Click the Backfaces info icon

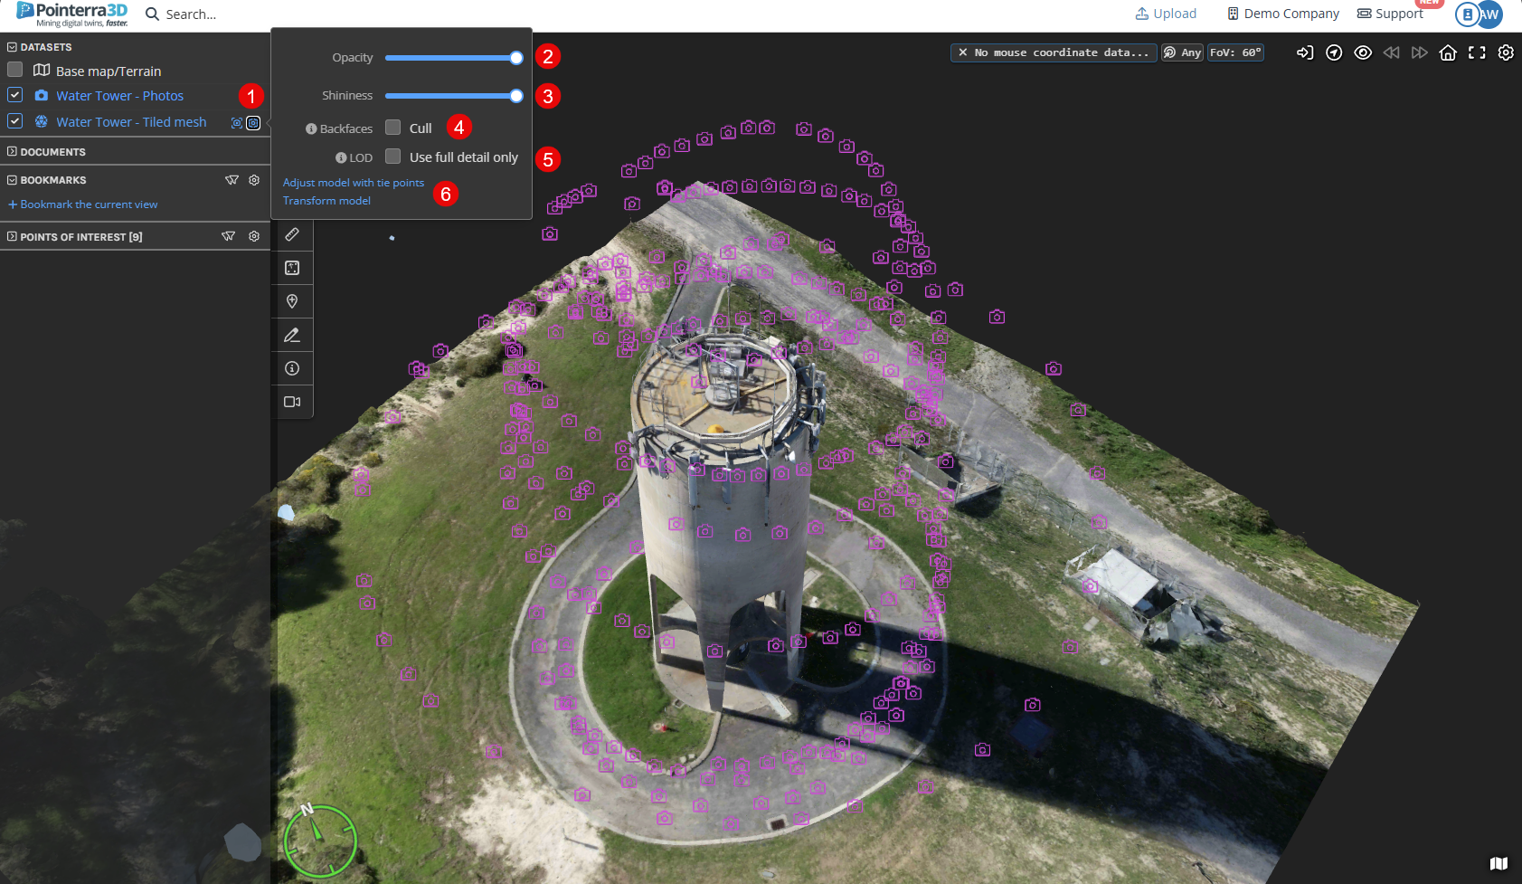[311, 129]
